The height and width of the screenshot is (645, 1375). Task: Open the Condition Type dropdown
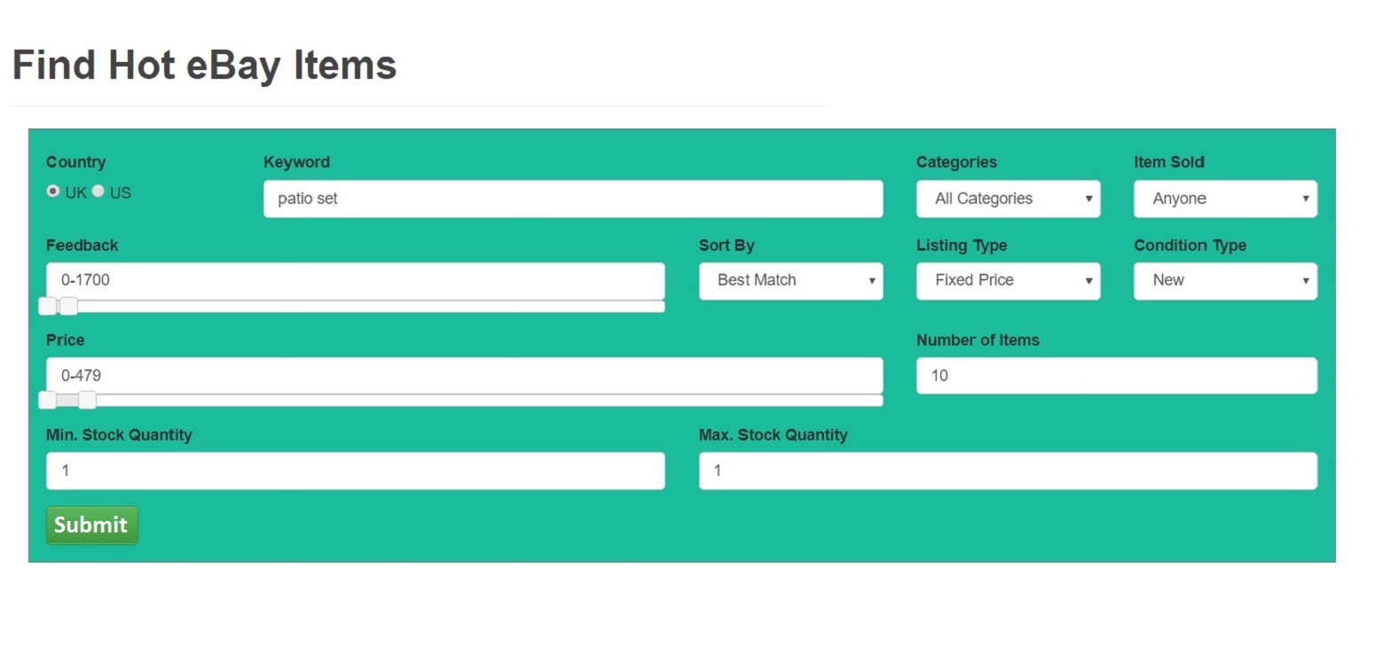[x=1225, y=281]
